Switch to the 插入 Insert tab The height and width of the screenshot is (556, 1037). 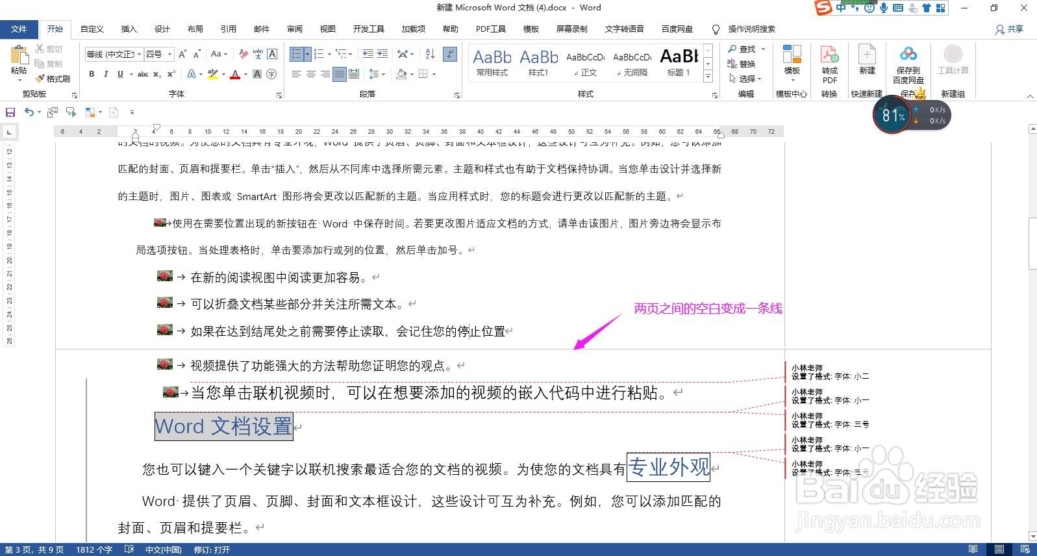click(129, 29)
